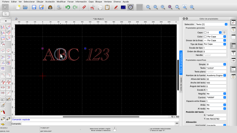237x133 pixels.
Task: Click the command line collapse button
Action: [x=177, y=124]
